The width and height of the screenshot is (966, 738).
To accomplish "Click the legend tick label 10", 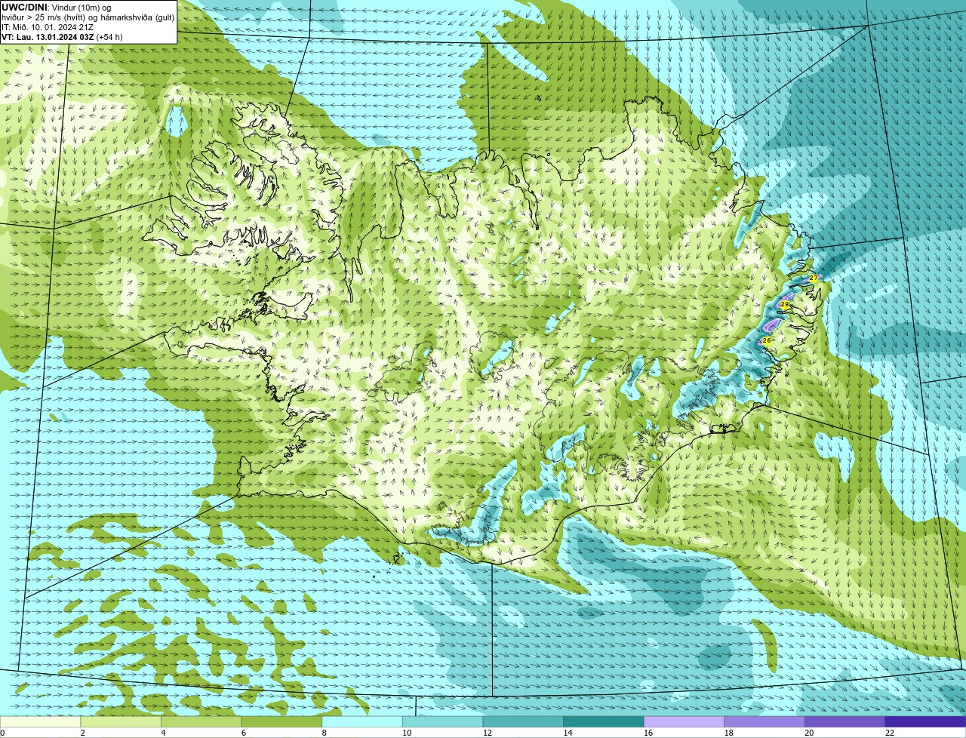I will click(407, 733).
